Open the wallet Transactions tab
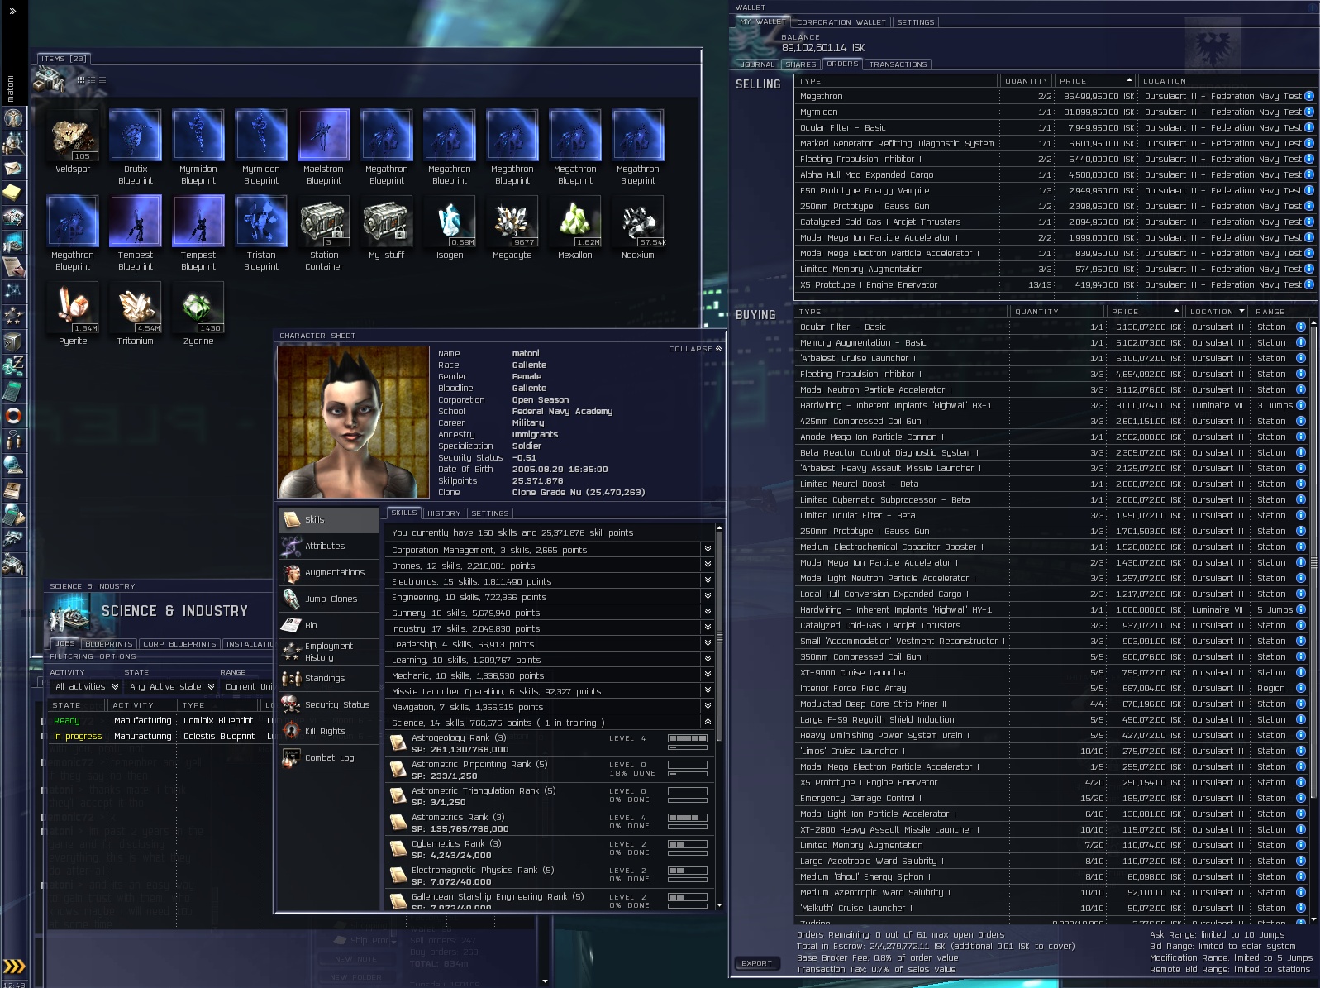Screen dimensions: 1320x988 coord(898,64)
